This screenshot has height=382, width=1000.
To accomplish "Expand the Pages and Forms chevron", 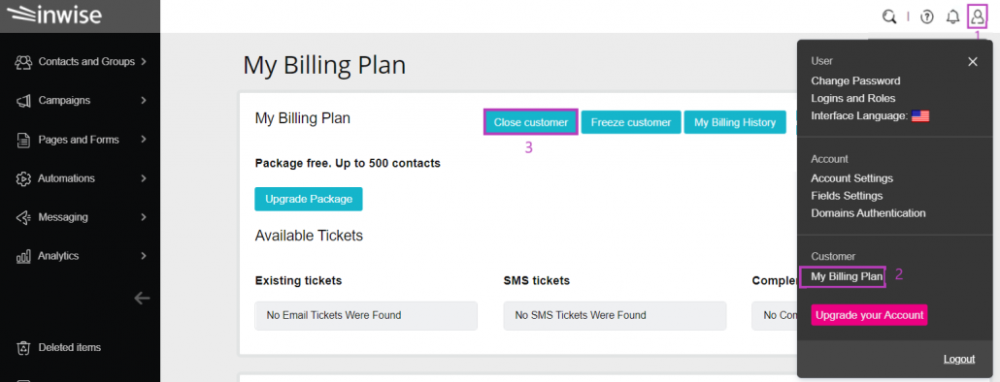I will [x=144, y=140].
